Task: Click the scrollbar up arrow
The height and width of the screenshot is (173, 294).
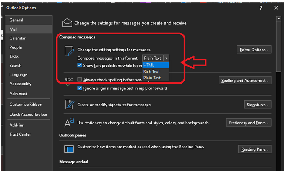Action: click(278, 18)
